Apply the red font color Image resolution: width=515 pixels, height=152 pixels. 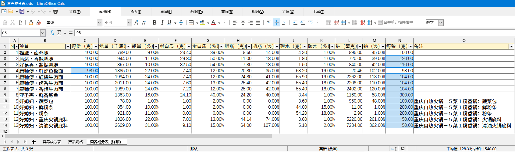[213, 22]
